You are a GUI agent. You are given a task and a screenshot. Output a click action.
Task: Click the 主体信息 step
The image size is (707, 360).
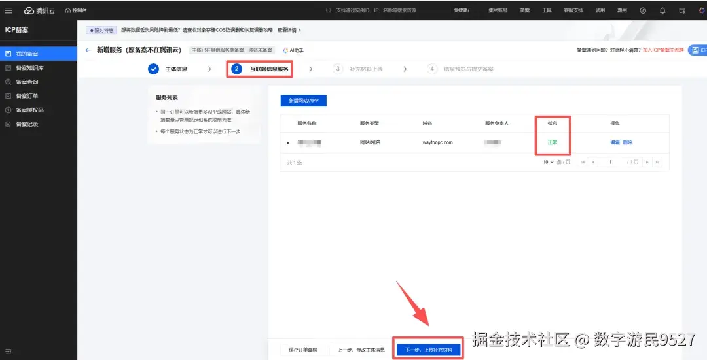168,69
